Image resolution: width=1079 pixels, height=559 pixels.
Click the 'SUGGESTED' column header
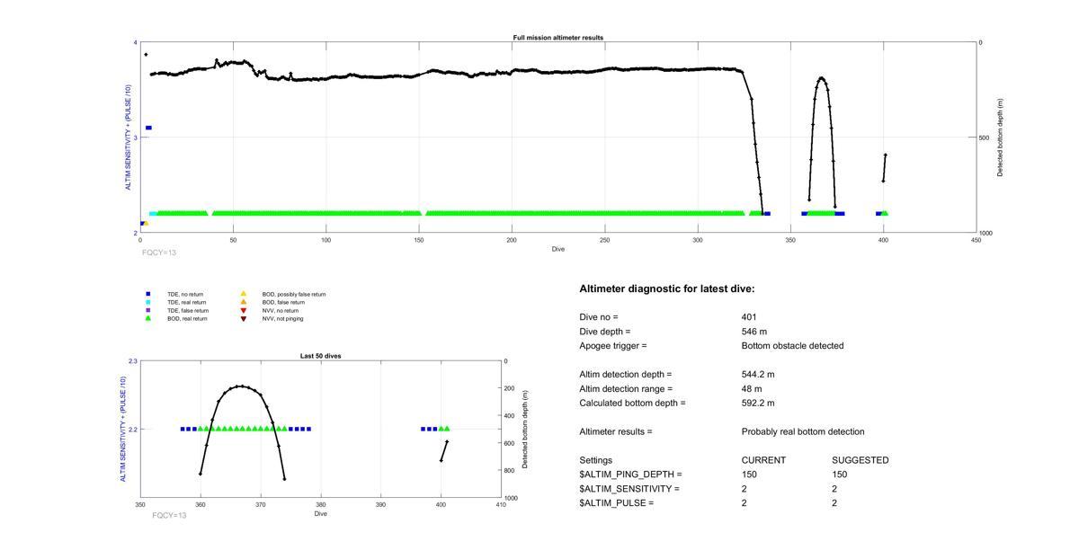tap(861, 460)
